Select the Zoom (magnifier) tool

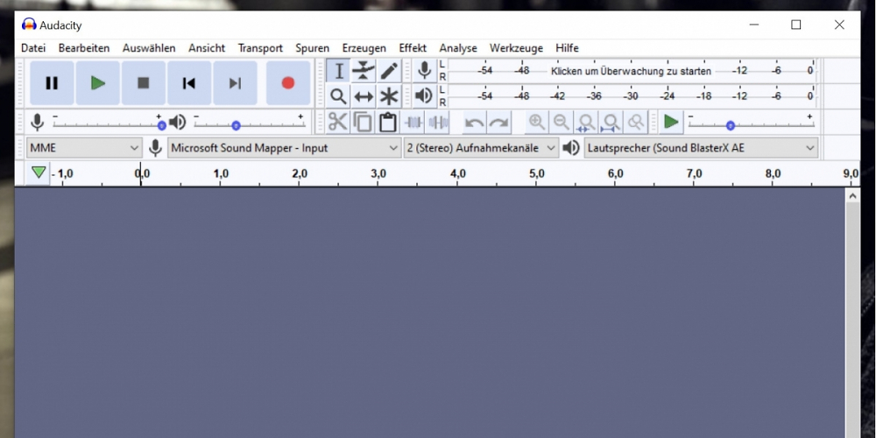[x=338, y=96]
